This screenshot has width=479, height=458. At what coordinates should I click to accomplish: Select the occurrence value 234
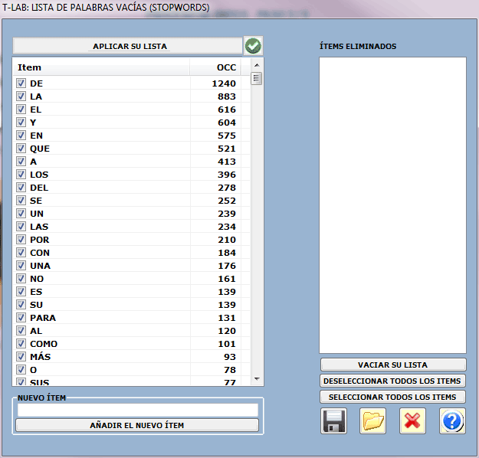227,227
